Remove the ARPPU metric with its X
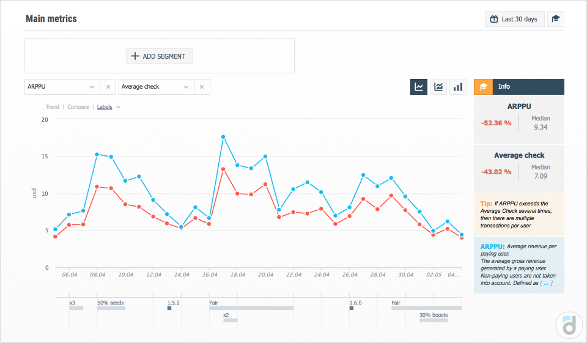587x343 pixels. 108,87
